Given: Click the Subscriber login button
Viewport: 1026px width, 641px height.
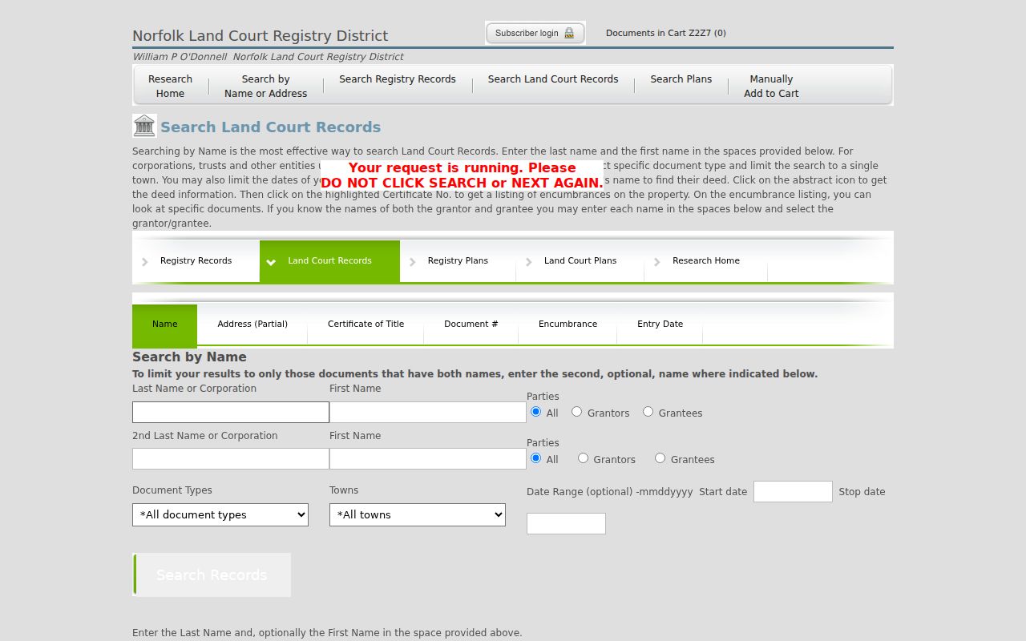Looking at the screenshot, I should [535, 33].
